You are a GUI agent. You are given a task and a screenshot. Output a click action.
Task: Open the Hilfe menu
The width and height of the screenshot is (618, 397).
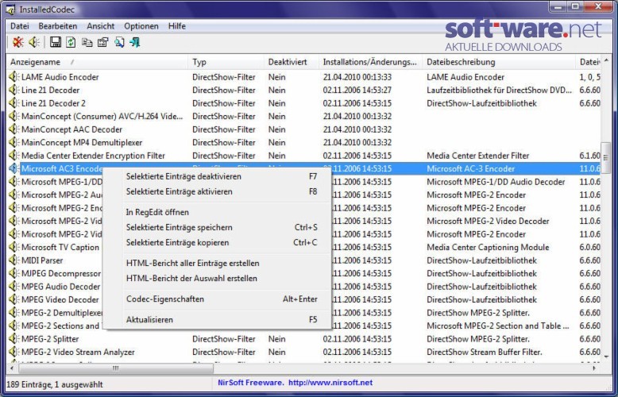[176, 26]
